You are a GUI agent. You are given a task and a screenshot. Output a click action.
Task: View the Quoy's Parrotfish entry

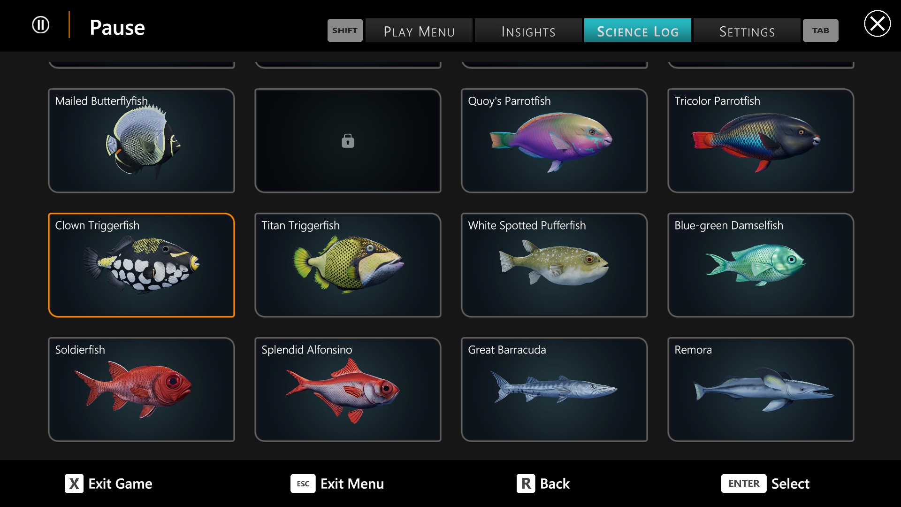[554, 141]
